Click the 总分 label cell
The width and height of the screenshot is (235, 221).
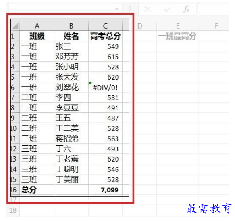(x=37, y=190)
